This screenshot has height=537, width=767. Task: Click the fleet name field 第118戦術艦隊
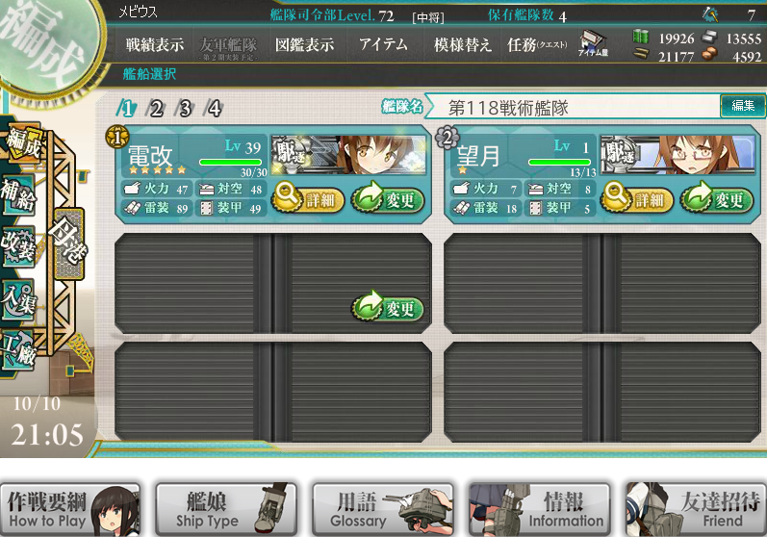point(573,107)
